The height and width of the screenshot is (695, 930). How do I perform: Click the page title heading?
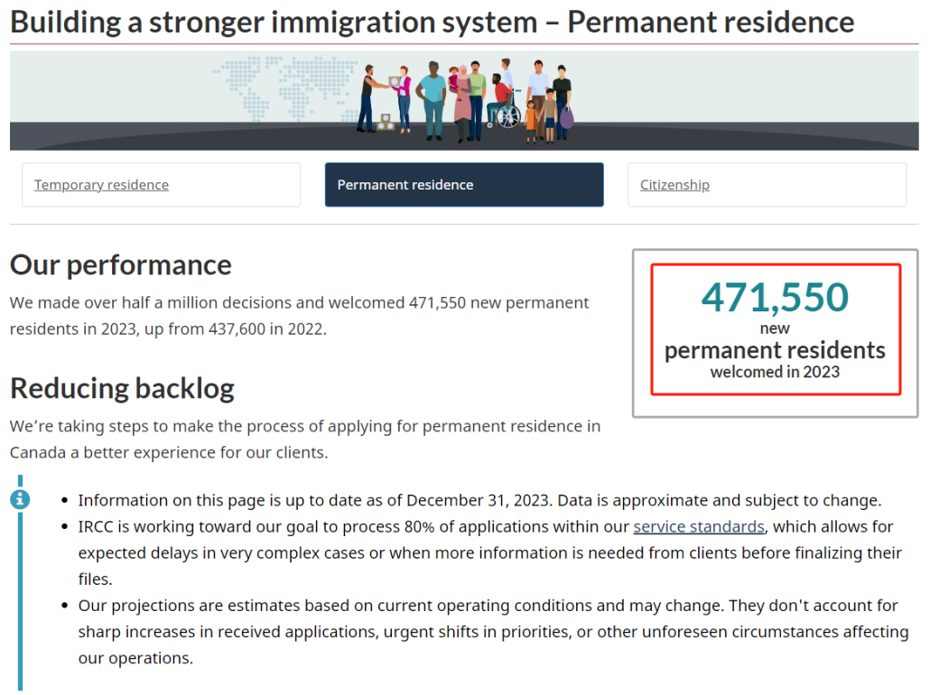(x=432, y=22)
